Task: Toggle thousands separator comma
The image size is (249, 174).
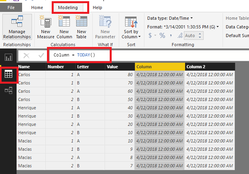Action: tap(171, 36)
